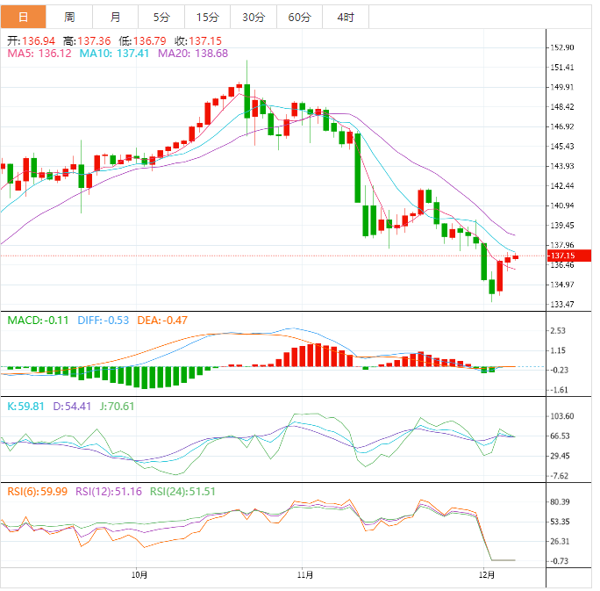Click the 152.90 price axis label

(x=562, y=47)
